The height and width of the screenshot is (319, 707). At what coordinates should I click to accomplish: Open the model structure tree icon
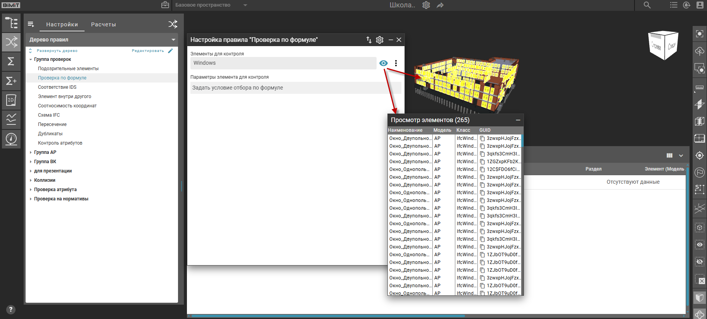tap(11, 23)
